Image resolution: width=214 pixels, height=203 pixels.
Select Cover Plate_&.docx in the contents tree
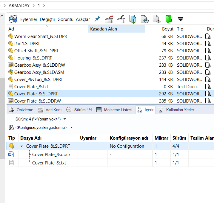(x=51, y=155)
